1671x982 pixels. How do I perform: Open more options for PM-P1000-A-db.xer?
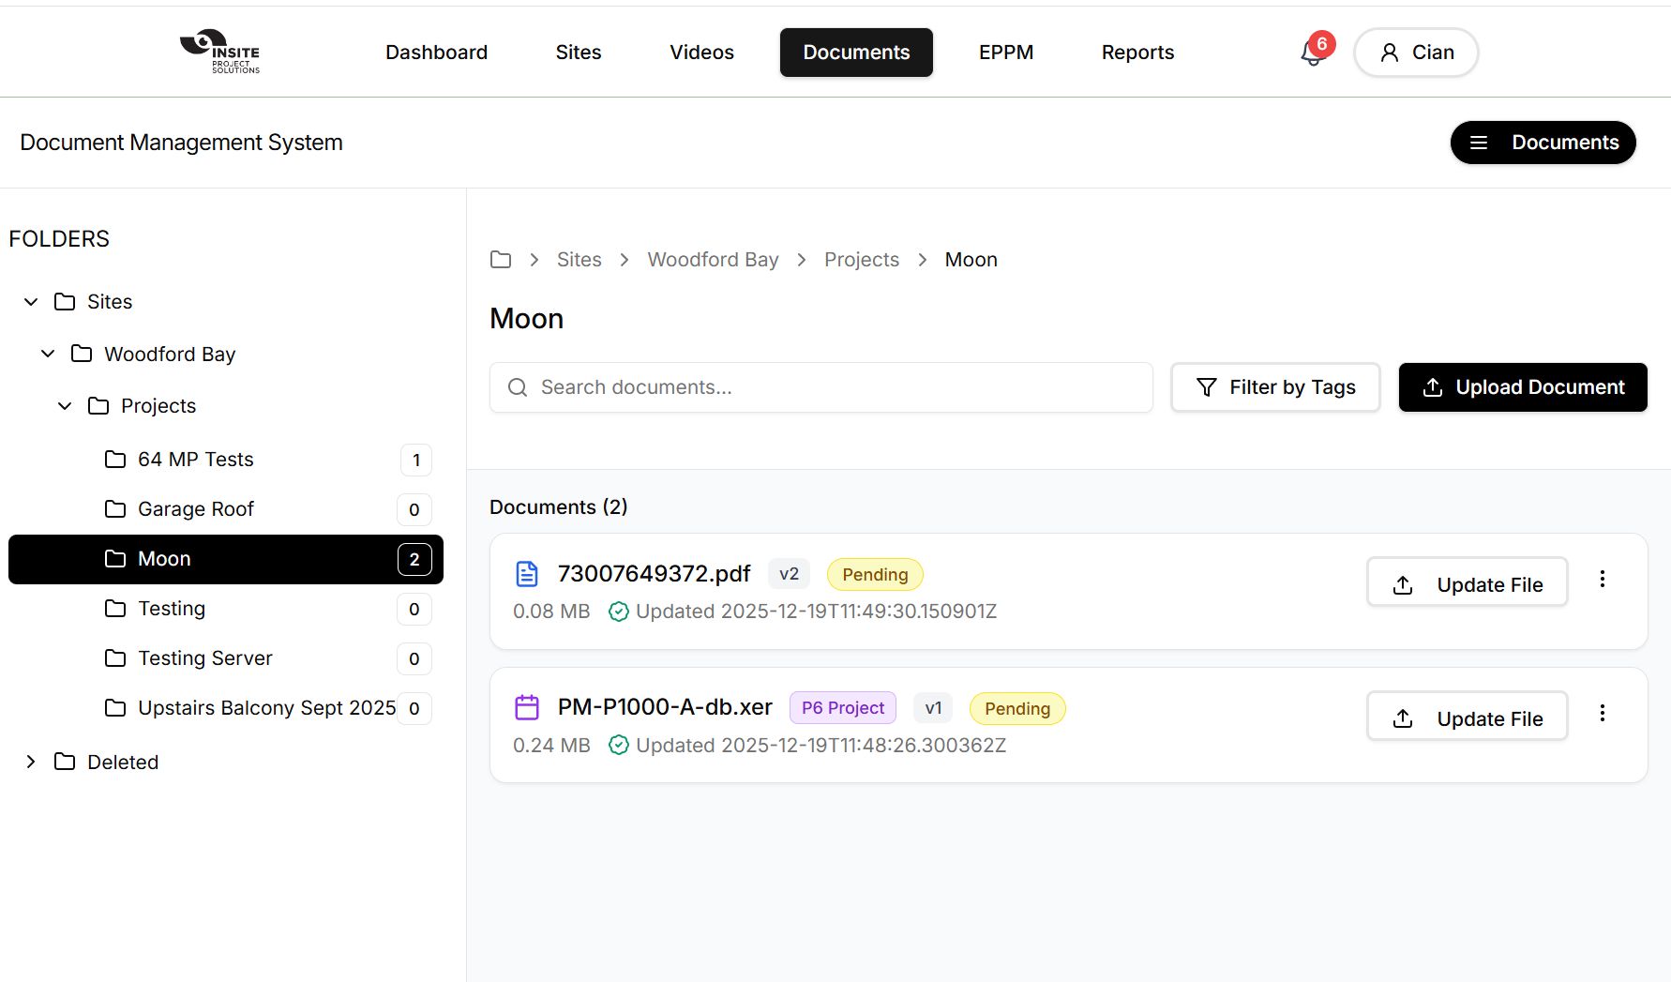click(x=1602, y=714)
